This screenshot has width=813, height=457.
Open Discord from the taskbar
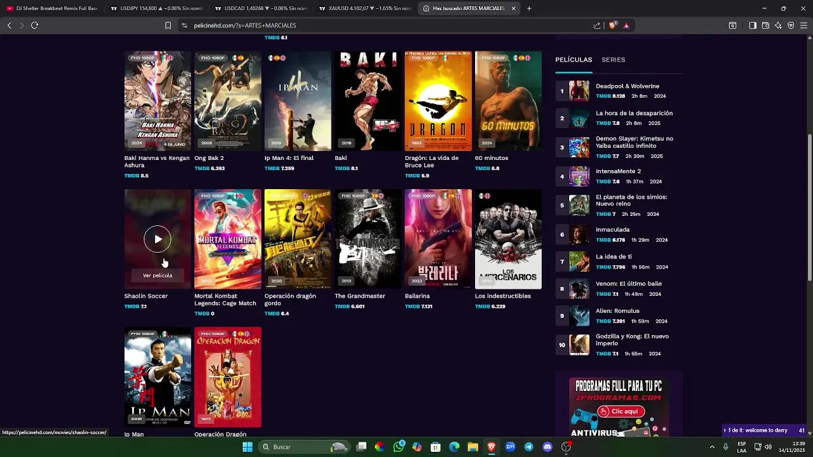click(548, 447)
